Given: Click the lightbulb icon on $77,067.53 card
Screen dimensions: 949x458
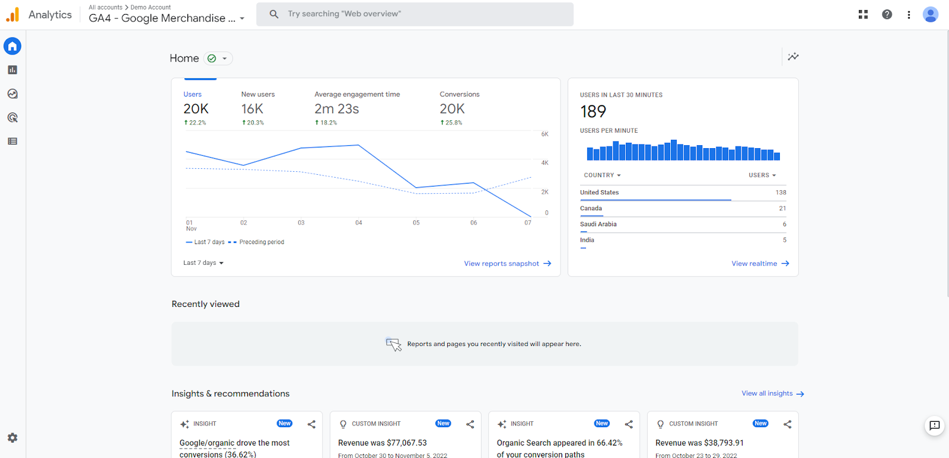Looking at the screenshot, I should pyautogui.click(x=343, y=424).
